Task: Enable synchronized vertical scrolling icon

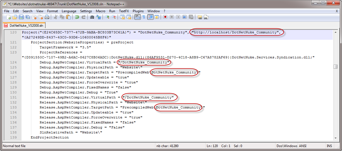Action: pyautogui.click(x=122, y=17)
